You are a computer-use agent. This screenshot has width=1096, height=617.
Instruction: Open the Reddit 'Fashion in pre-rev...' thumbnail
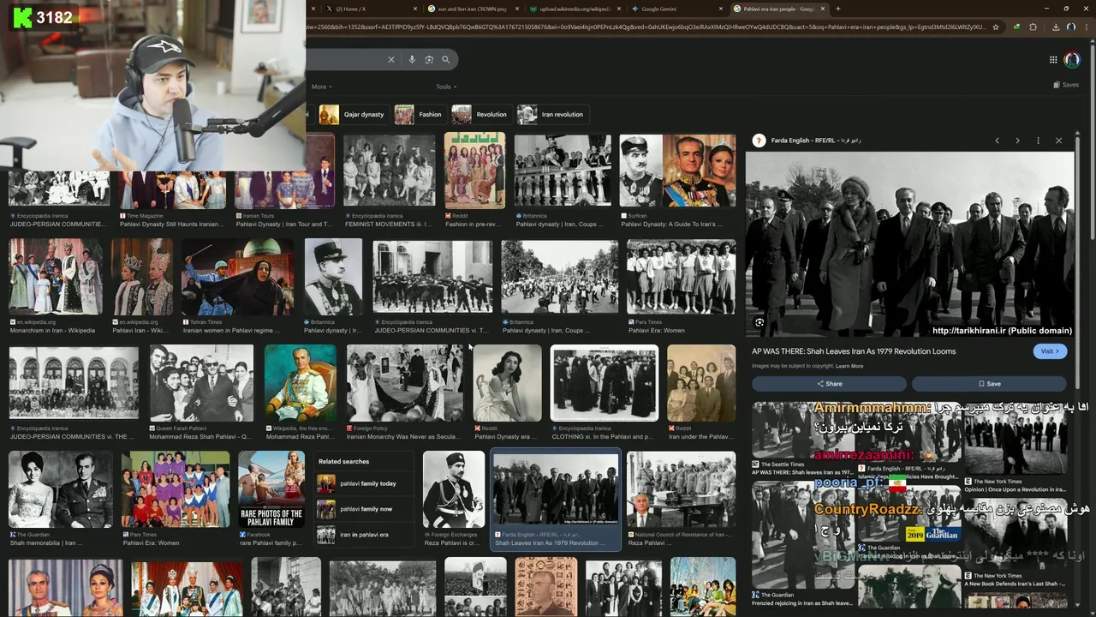point(474,171)
